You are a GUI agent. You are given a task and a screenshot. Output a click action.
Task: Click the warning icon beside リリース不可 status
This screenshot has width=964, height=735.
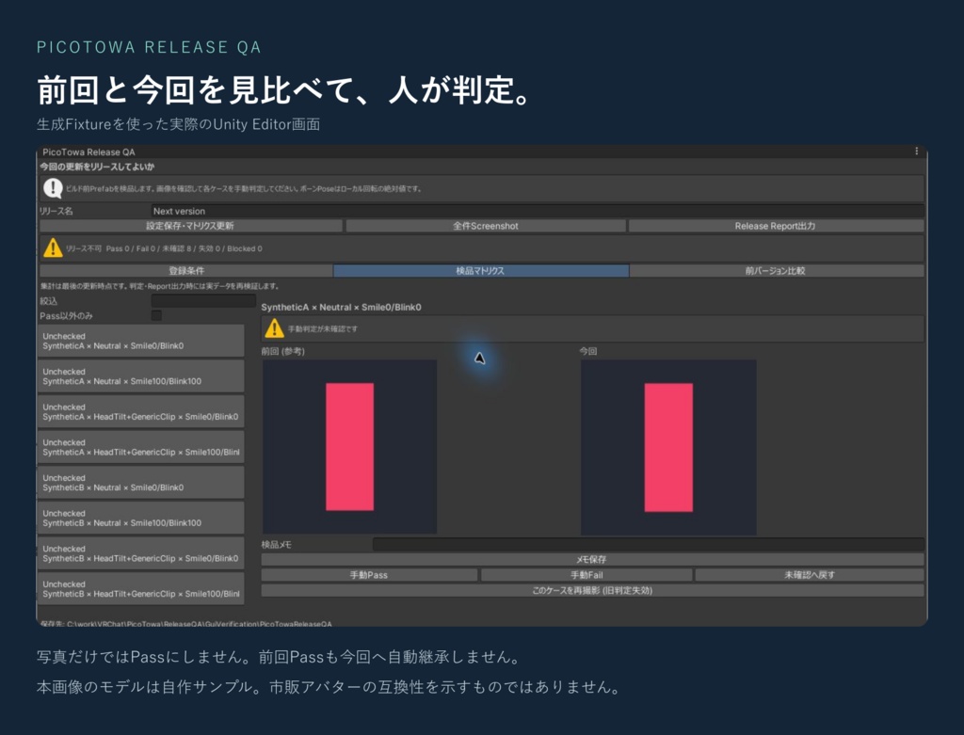pyautogui.click(x=53, y=248)
